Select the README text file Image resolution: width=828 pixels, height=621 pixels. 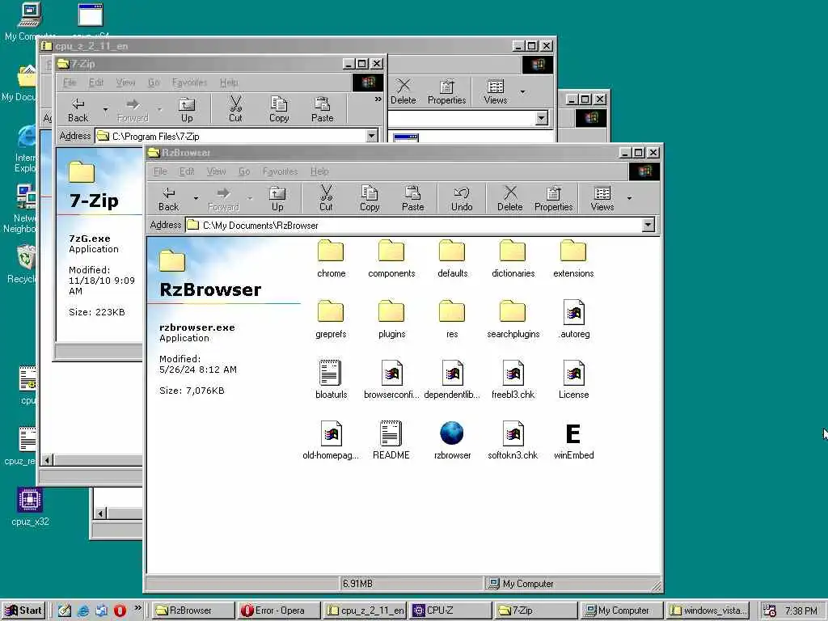[391, 441]
